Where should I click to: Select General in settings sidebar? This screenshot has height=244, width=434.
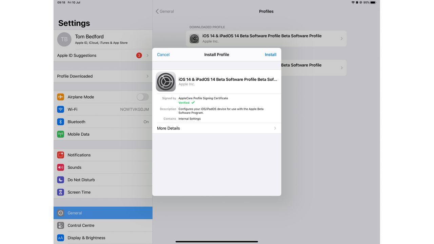pyautogui.click(x=103, y=213)
